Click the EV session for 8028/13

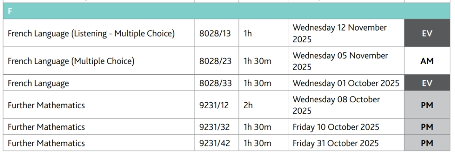pos(427,33)
